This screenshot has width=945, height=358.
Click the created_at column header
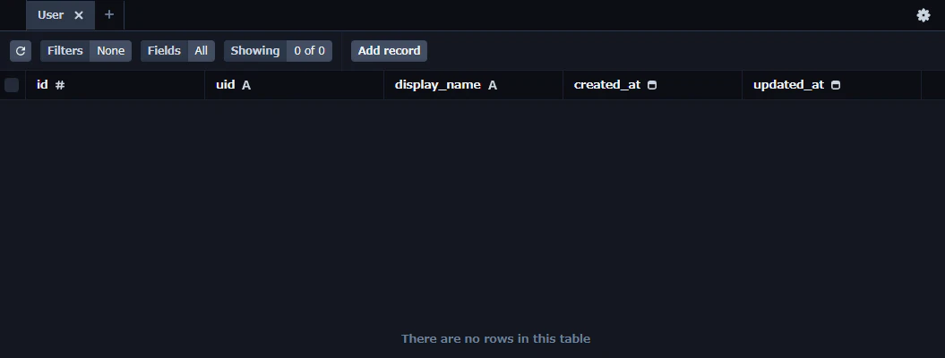click(653, 85)
